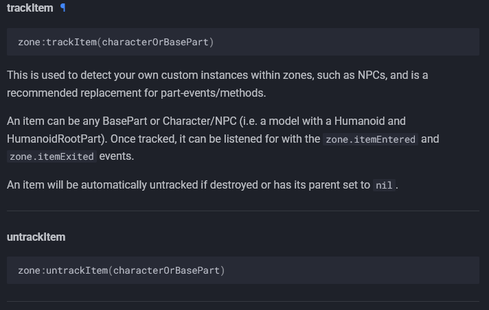
Task: Click the zone.itemEntered inline code
Action: tap(370, 139)
